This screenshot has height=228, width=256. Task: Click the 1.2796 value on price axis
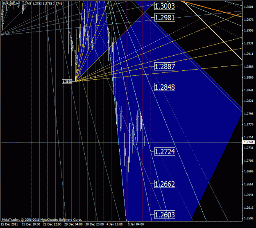[249, 114]
